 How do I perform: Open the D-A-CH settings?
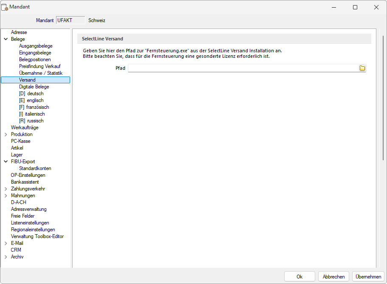coord(19,202)
